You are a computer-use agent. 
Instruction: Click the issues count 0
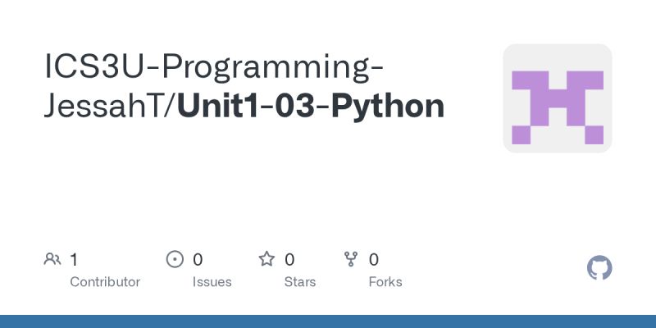coord(198,260)
